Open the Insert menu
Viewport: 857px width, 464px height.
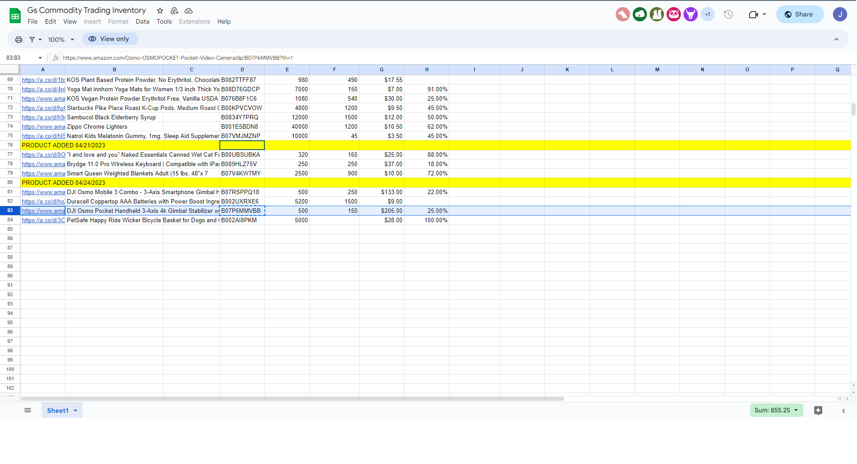tap(92, 22)
